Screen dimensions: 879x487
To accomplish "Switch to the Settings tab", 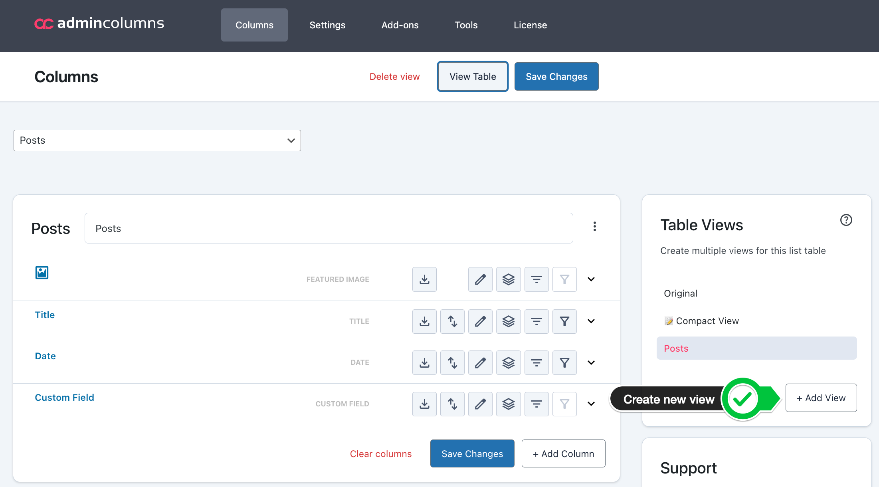I will pos(327,25).
